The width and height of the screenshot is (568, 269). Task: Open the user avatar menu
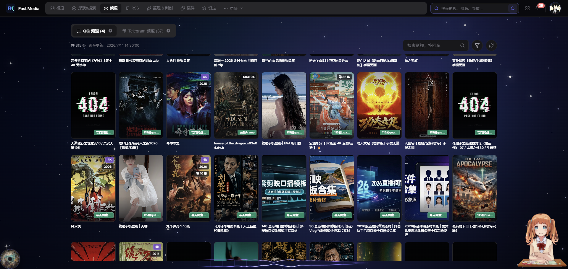(555, 8)
